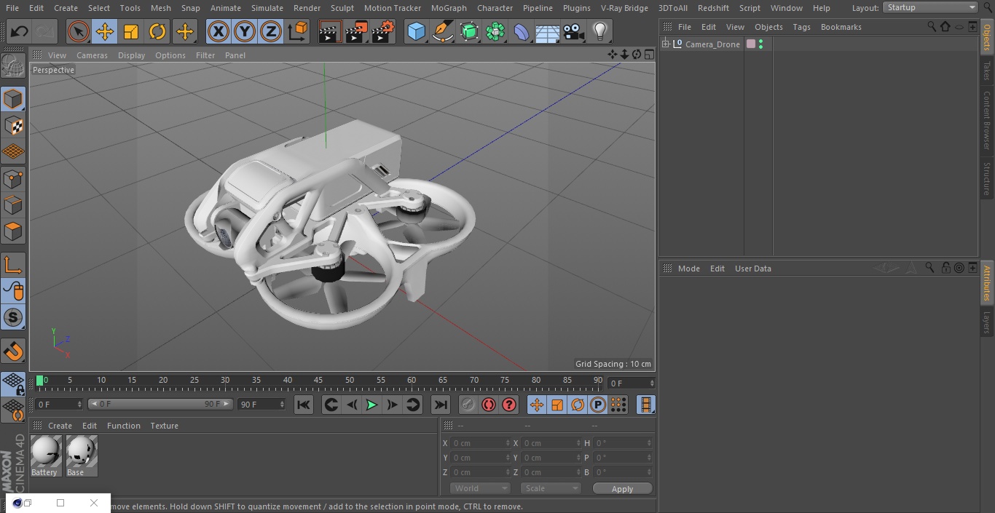Activate the Rotate tool
Viewport: 995px width, 513px height.
pyautogui.click(x=157, y=31)
